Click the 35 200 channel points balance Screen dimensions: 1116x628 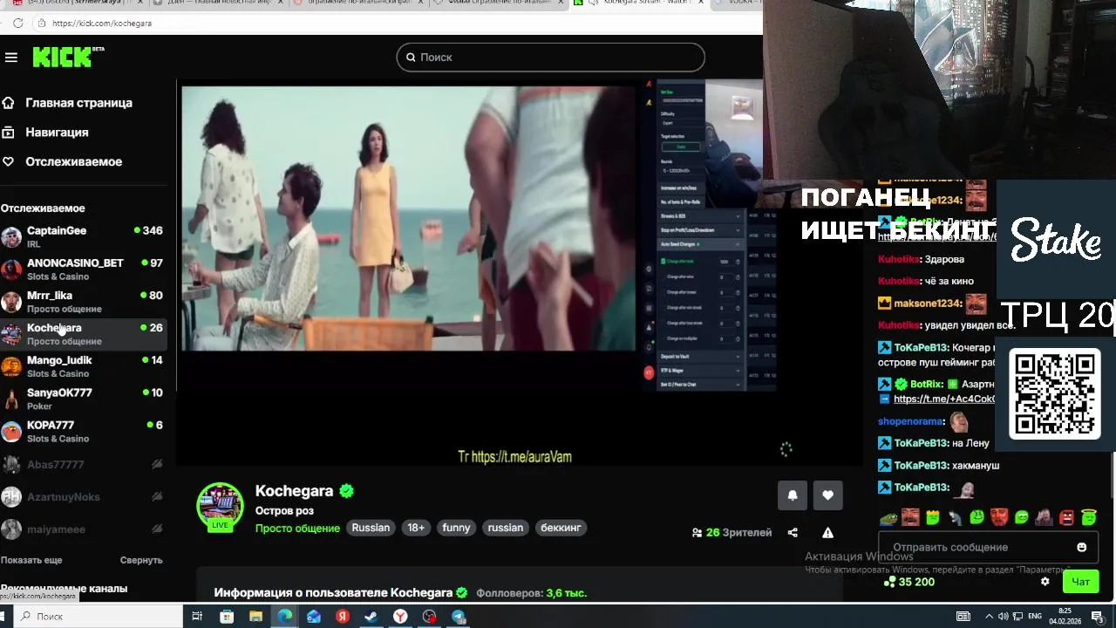(909, 582)
